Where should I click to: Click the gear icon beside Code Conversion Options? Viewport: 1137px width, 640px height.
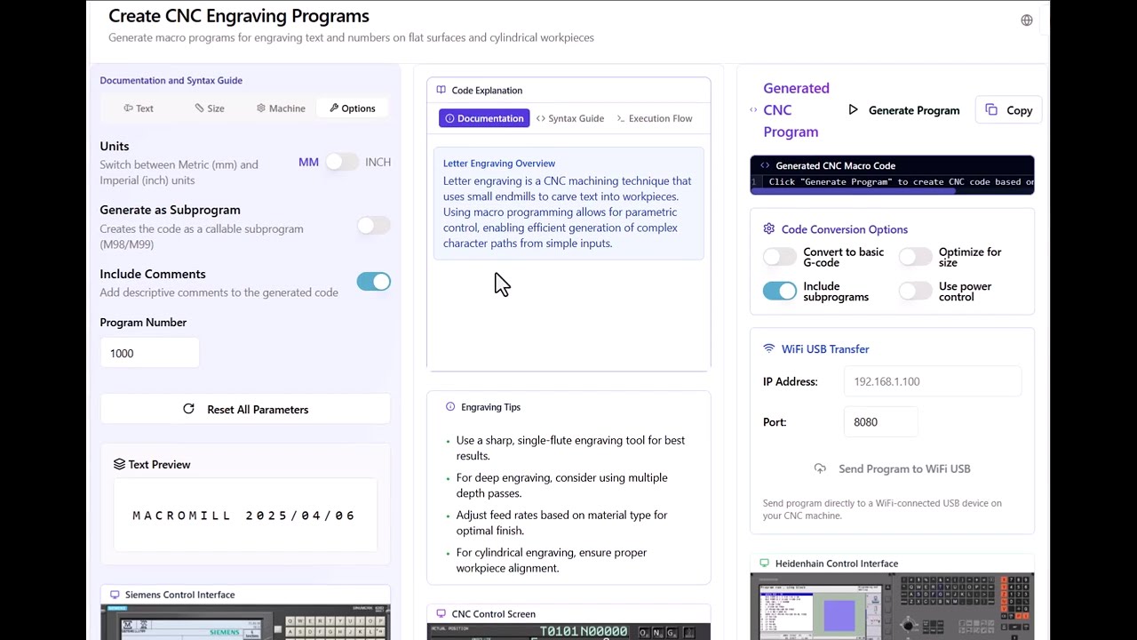coord(768,229)
